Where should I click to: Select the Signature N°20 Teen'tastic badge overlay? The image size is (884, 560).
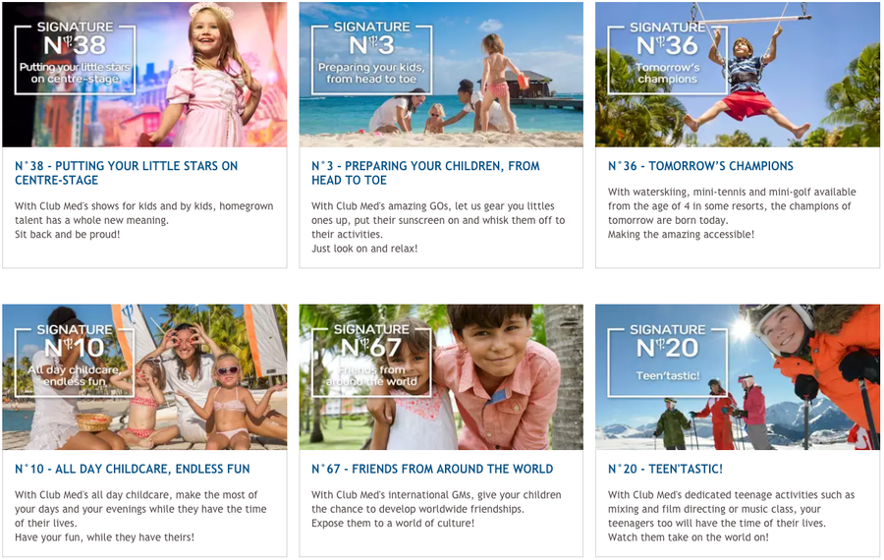(x=668, y=361)
